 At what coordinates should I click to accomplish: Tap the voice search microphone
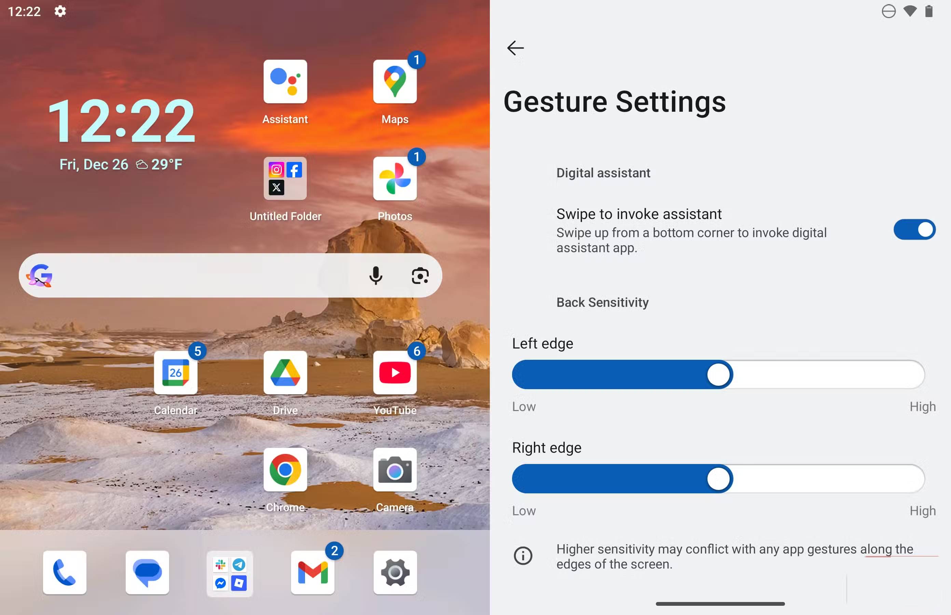point(375,275)
